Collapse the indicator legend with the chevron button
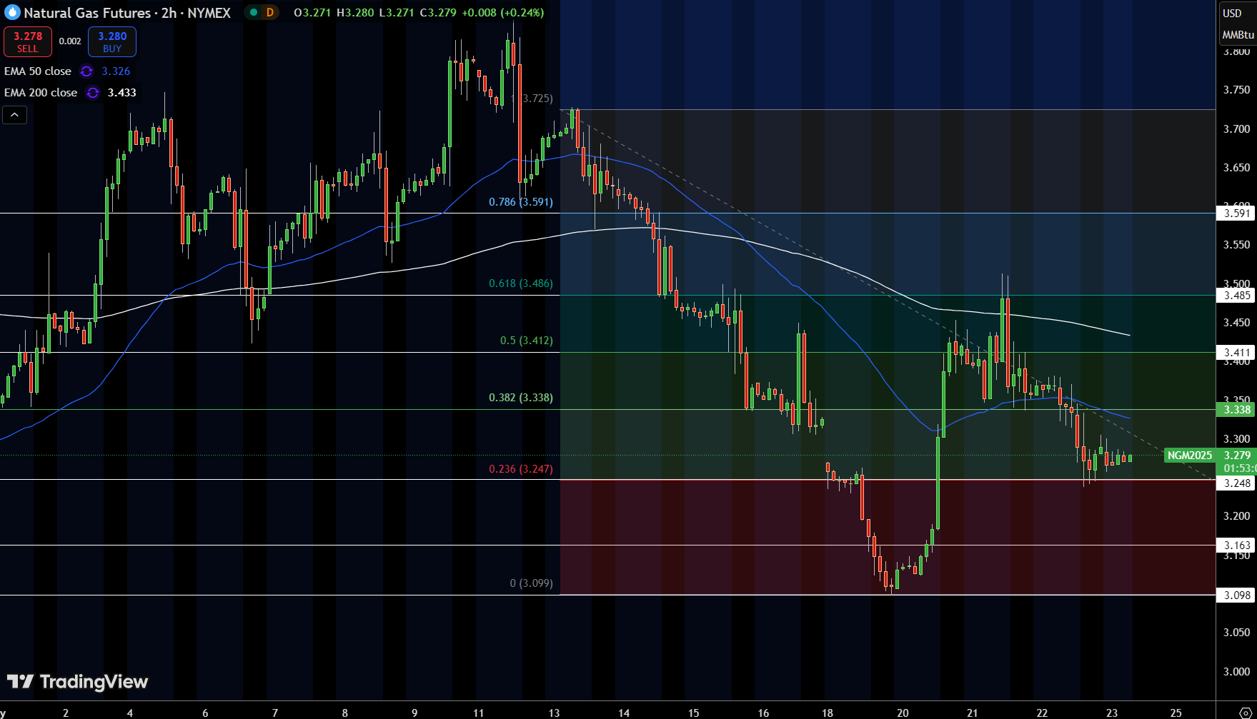 click(x=15, y=115)
